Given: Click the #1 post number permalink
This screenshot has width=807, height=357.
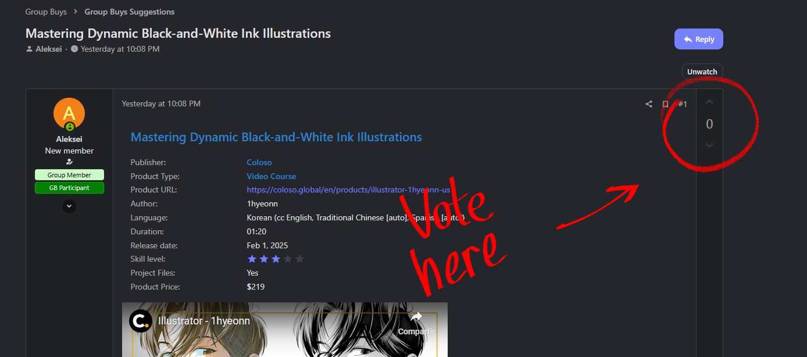Looking at the screenshot, I should coord(683,104).
